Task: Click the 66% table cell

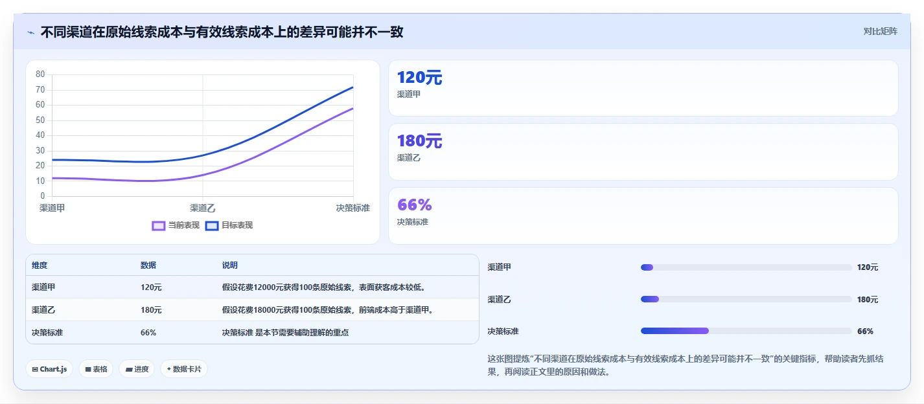Action: click(x=148, y=333)
